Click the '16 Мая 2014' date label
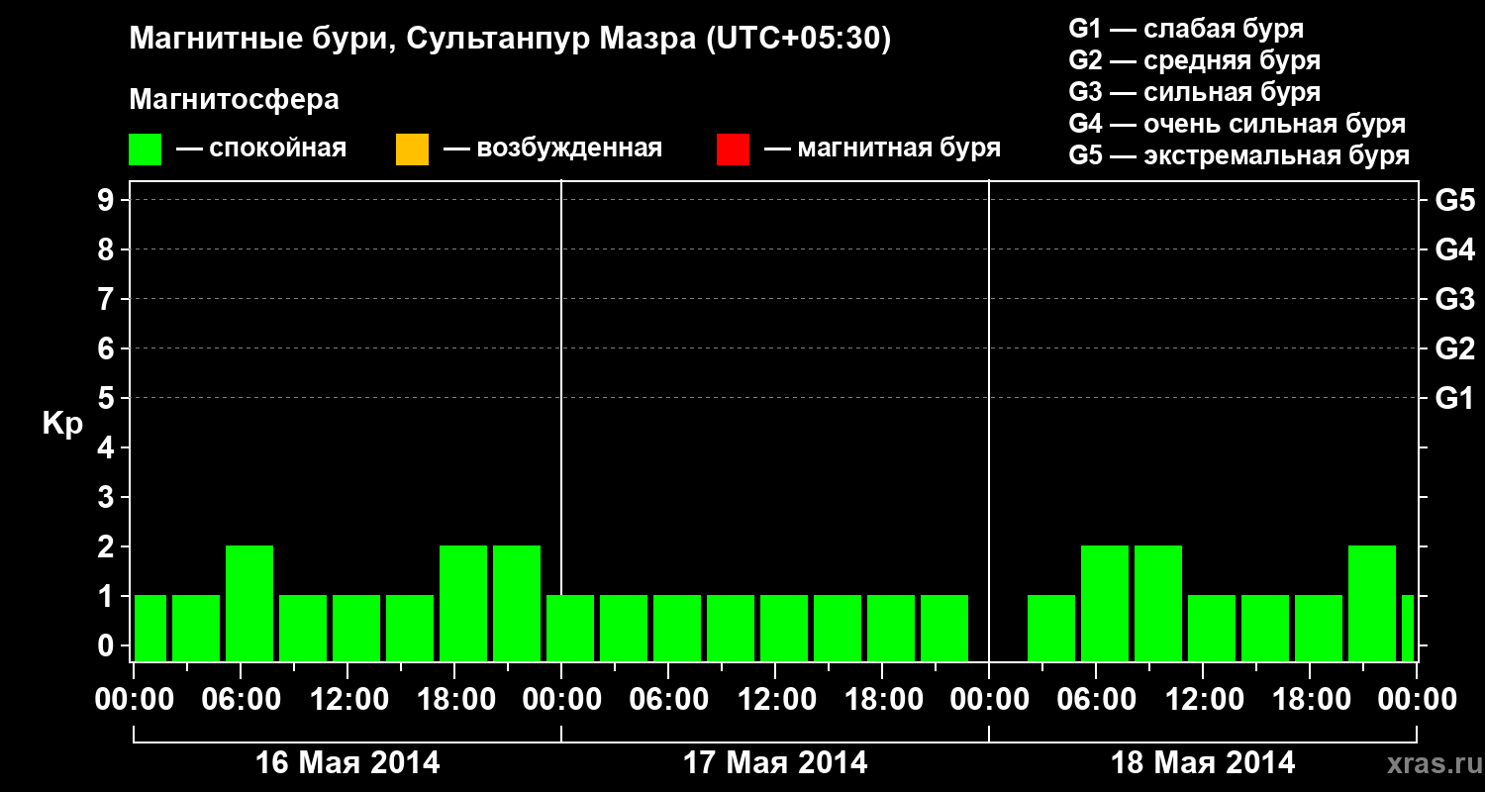 click(347, 762)
